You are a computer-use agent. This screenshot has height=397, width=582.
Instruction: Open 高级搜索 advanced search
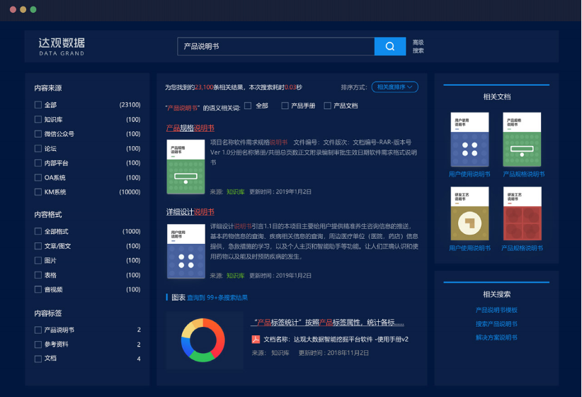click(418, 46)
